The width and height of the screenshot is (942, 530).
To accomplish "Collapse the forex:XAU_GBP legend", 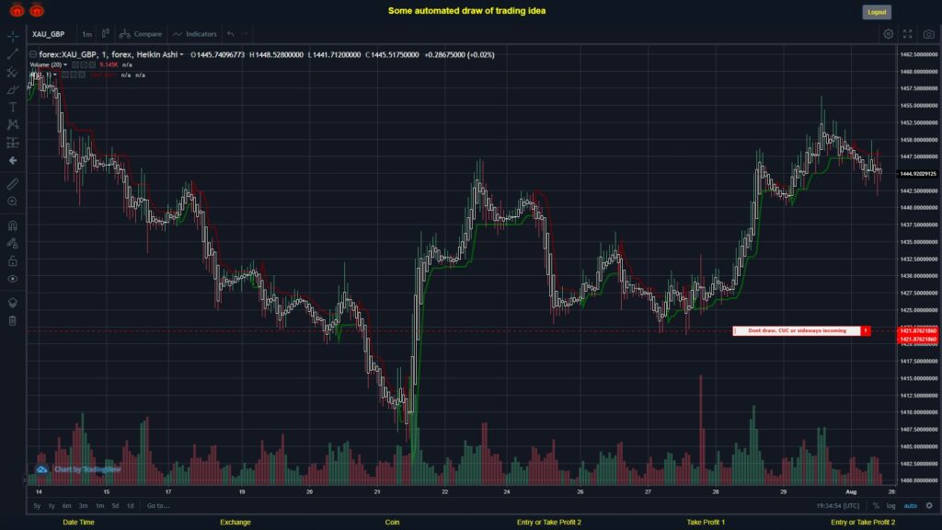I will pos(33,54).
